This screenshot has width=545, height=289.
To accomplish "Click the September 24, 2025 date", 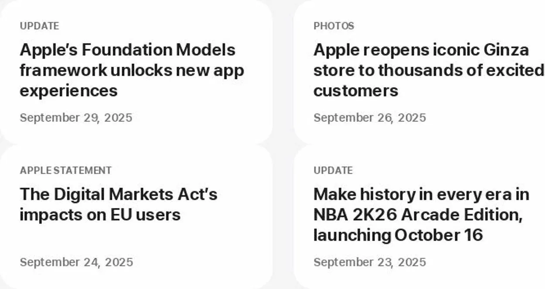I will (76, 262).
